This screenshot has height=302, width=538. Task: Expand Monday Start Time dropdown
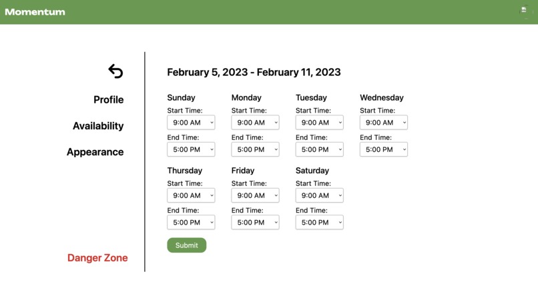tap(255, 123)
